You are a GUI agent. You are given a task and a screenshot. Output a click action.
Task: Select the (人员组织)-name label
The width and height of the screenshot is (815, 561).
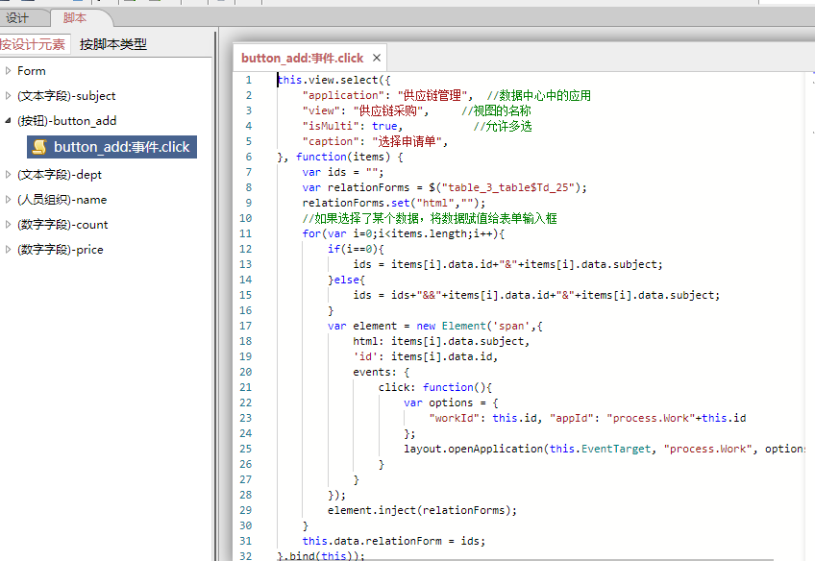(x=62, y=200)
